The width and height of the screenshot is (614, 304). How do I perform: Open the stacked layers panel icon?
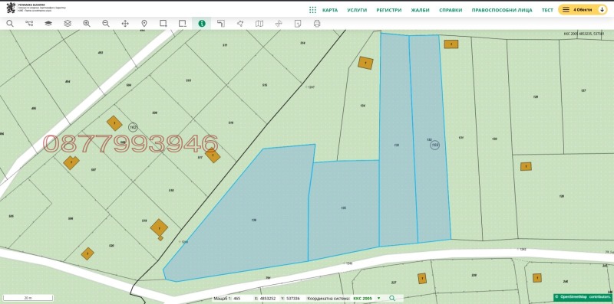[x=68, y=24]
